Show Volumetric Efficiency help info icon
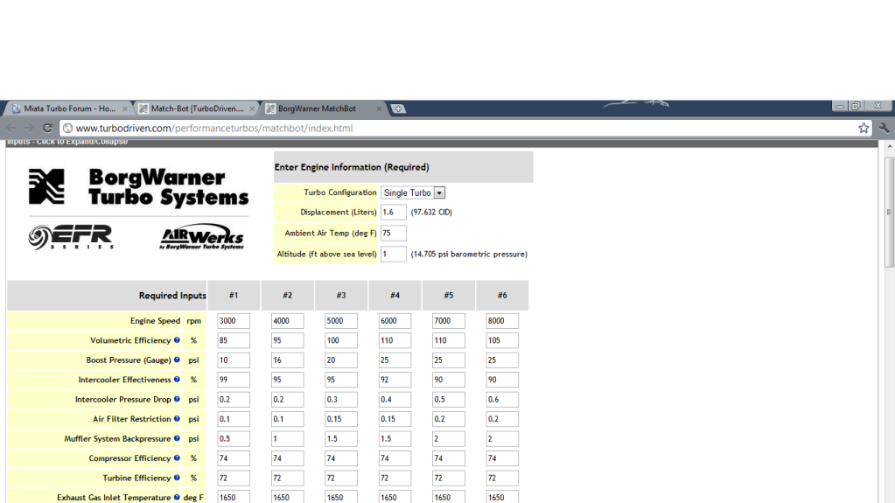Image resolution: width=895 pixels, height=503 pixels. [177, 340]
